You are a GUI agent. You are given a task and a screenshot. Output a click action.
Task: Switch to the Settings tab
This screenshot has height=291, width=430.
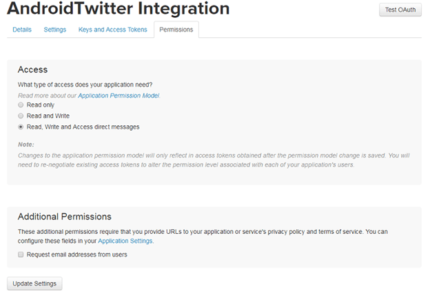tap(54, 30)
